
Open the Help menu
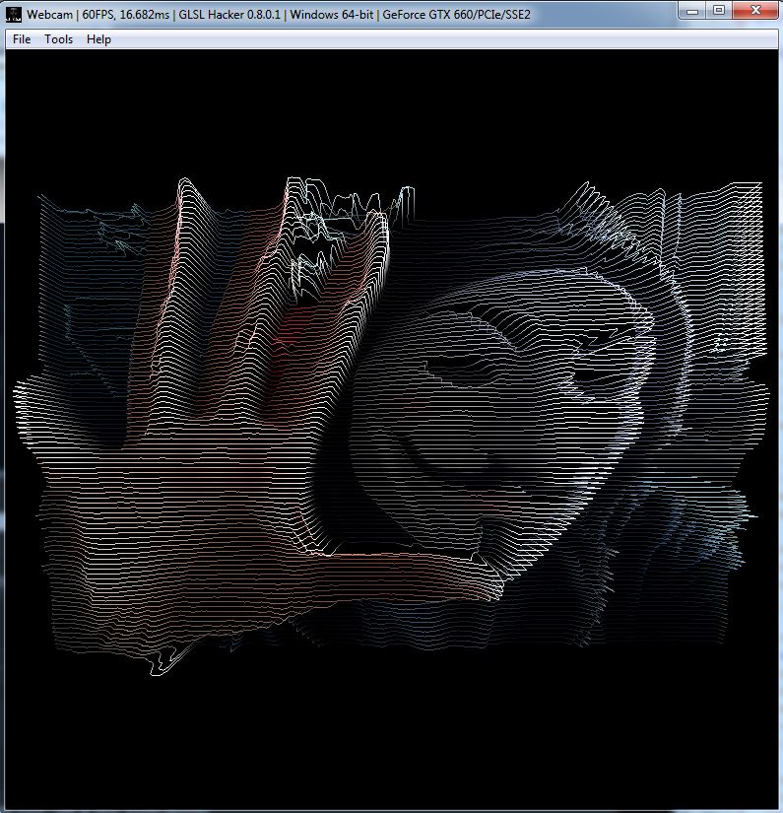[x=98, y=39]
